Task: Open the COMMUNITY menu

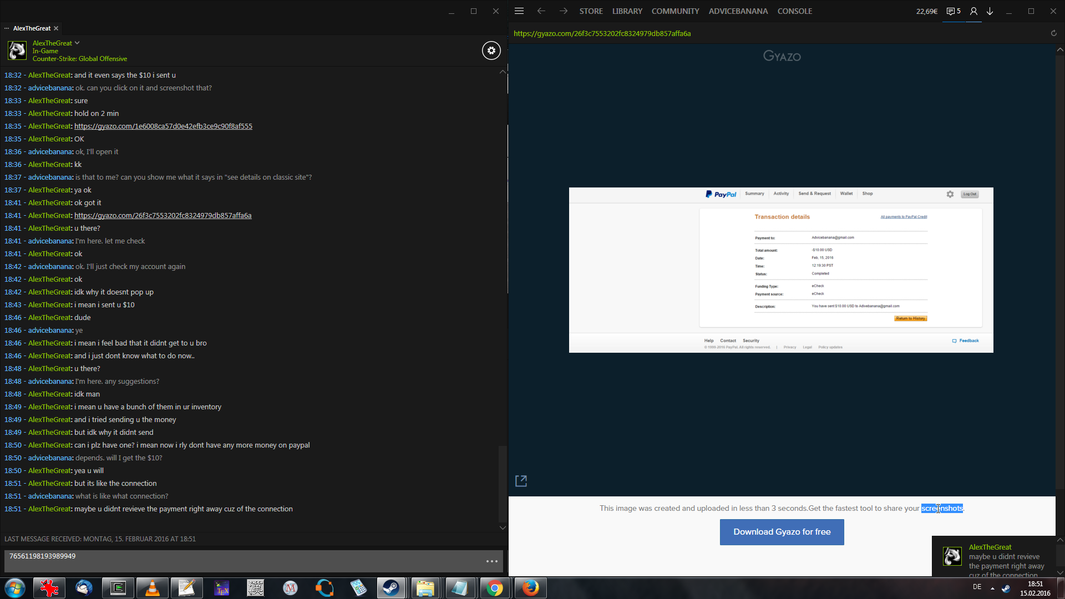Action: [x=675, y=11]
